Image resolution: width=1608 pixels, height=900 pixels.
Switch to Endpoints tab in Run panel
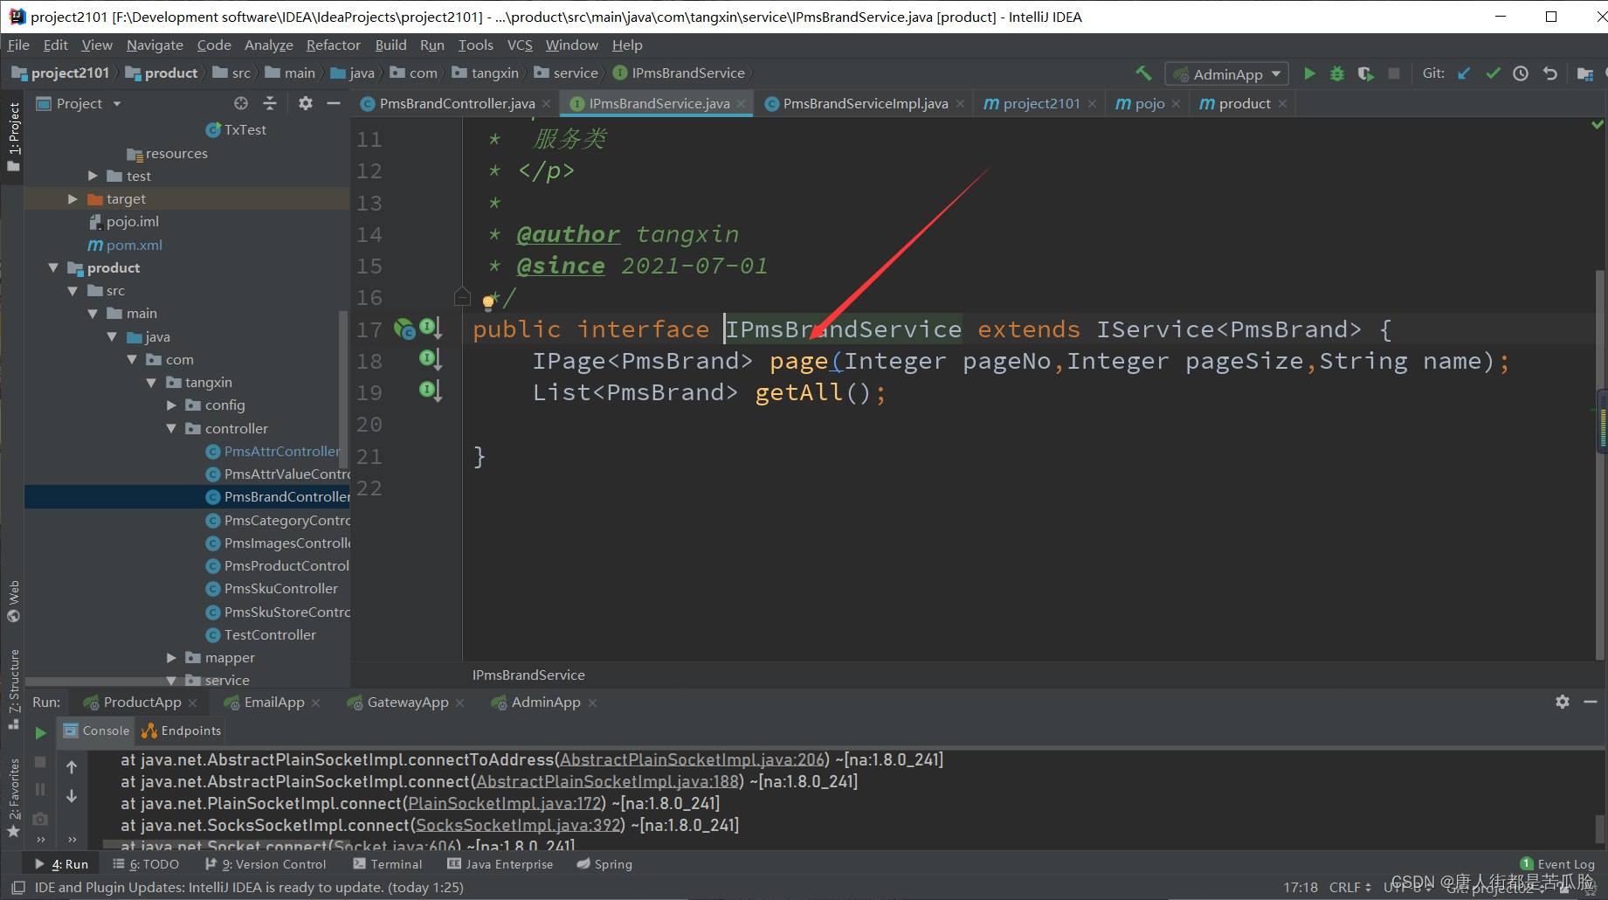[x=182, y=730]
